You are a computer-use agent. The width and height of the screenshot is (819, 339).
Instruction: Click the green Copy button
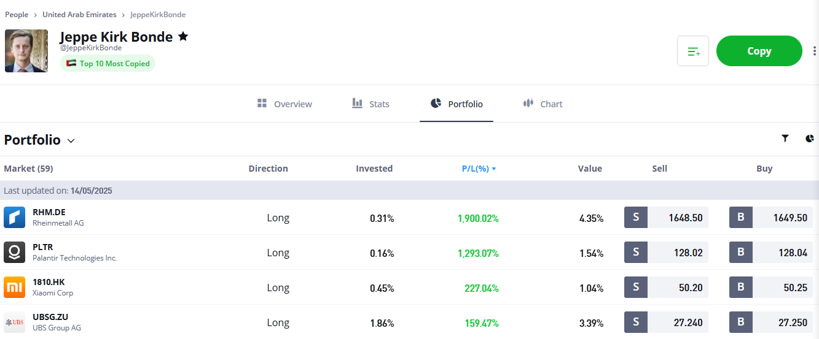[x=759, y=51]
